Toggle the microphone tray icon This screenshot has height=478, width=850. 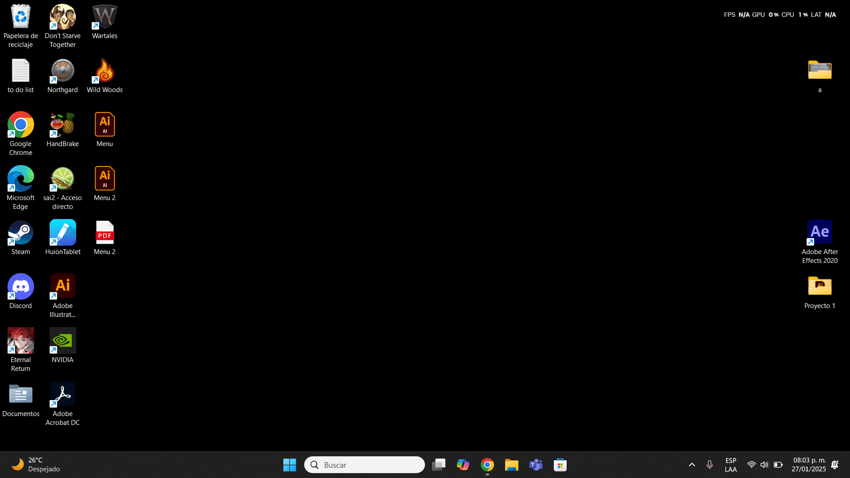pyautogui.click(x=710, y=465)
